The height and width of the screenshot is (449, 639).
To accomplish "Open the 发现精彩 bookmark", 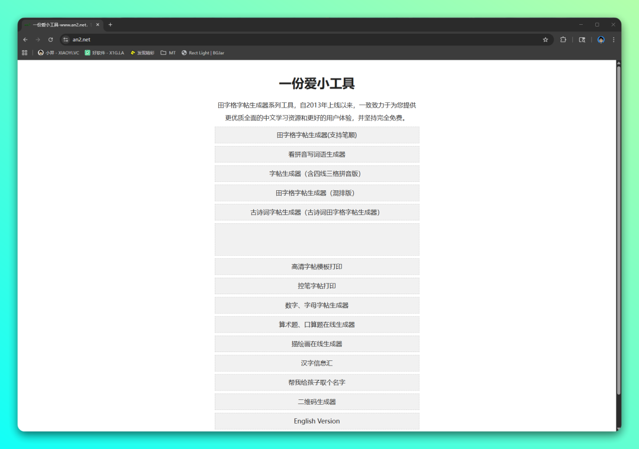I will tap(142, 53).
